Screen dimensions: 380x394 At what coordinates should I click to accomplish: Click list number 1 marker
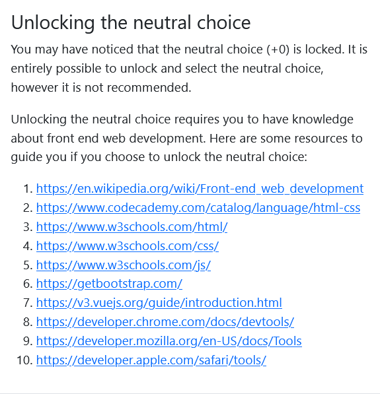coord(28,189)
